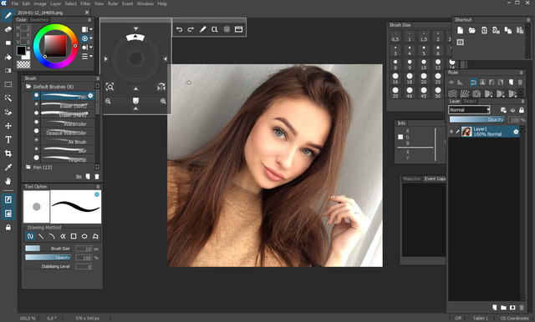Viewport: 535px width, 322px height.
Task: Select the Fill bucket tool
Action: coord(8,57)
